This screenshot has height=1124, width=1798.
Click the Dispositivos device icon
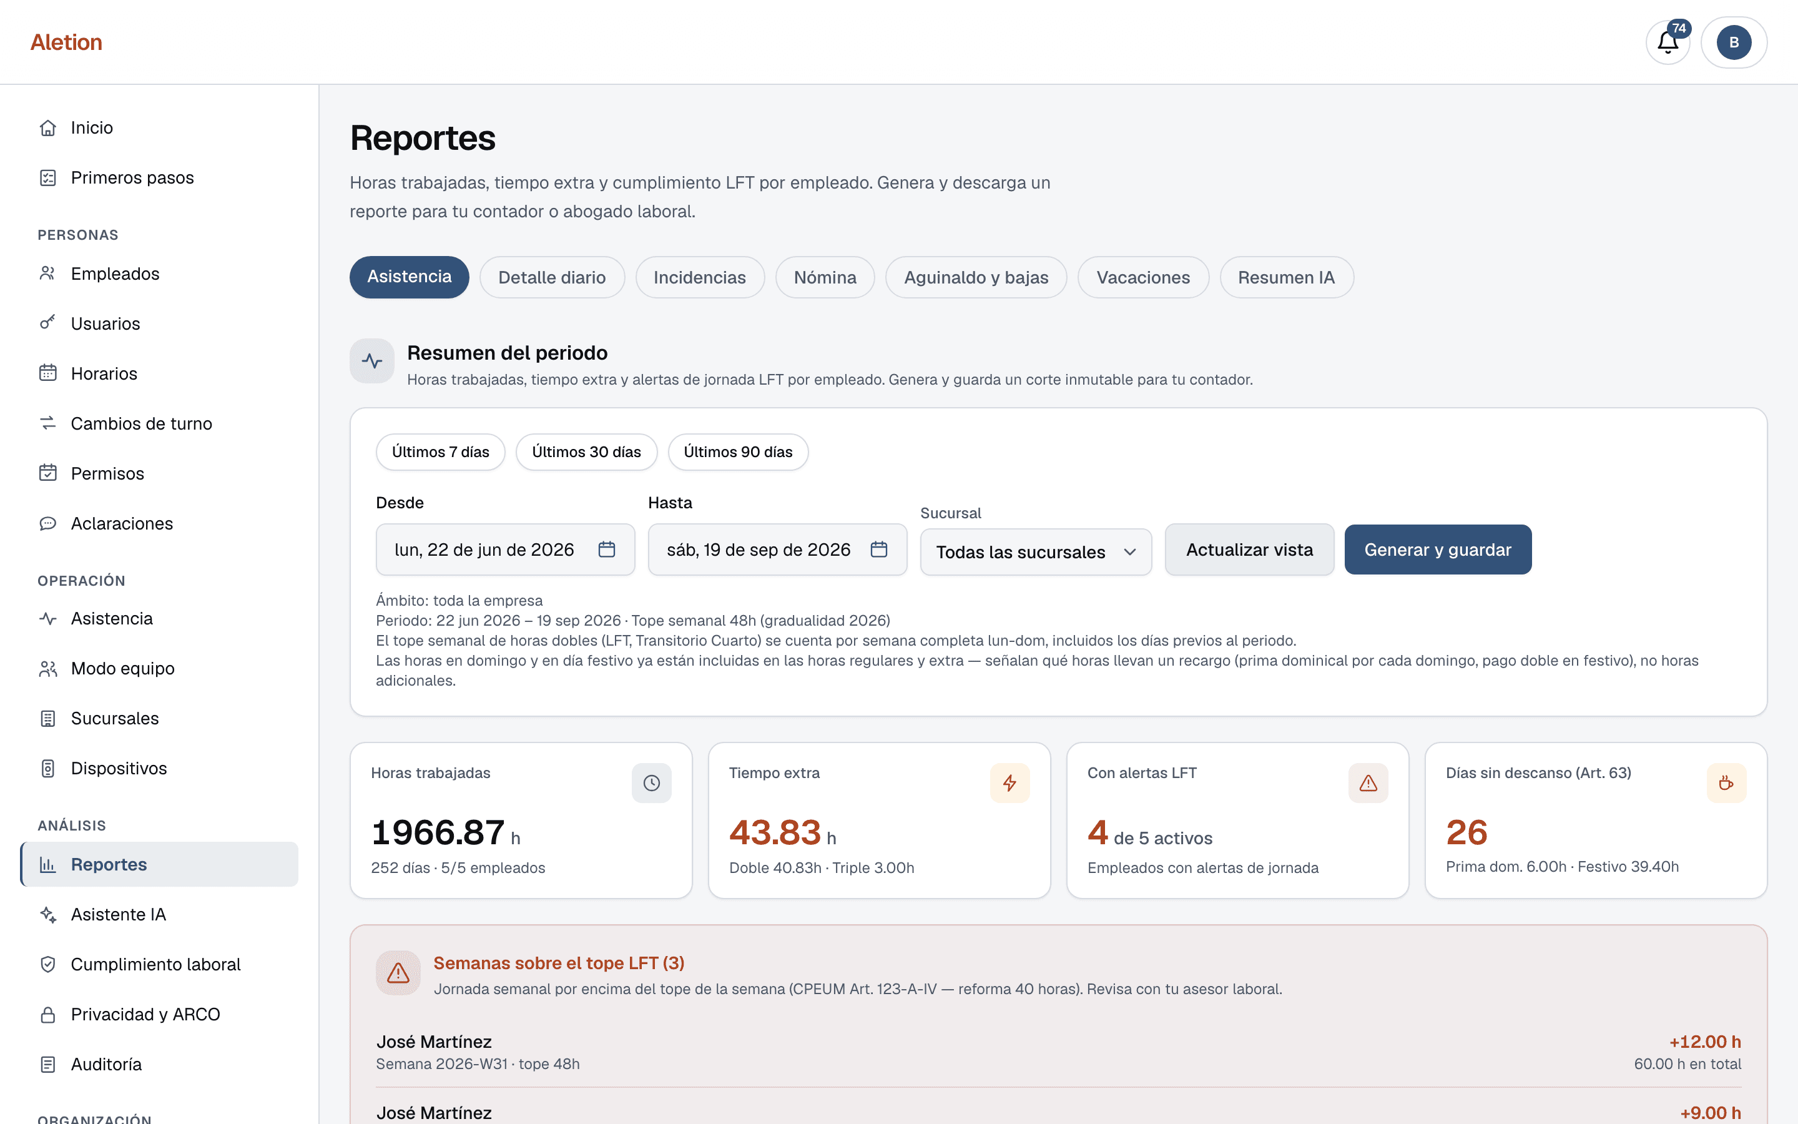point(48,768)
